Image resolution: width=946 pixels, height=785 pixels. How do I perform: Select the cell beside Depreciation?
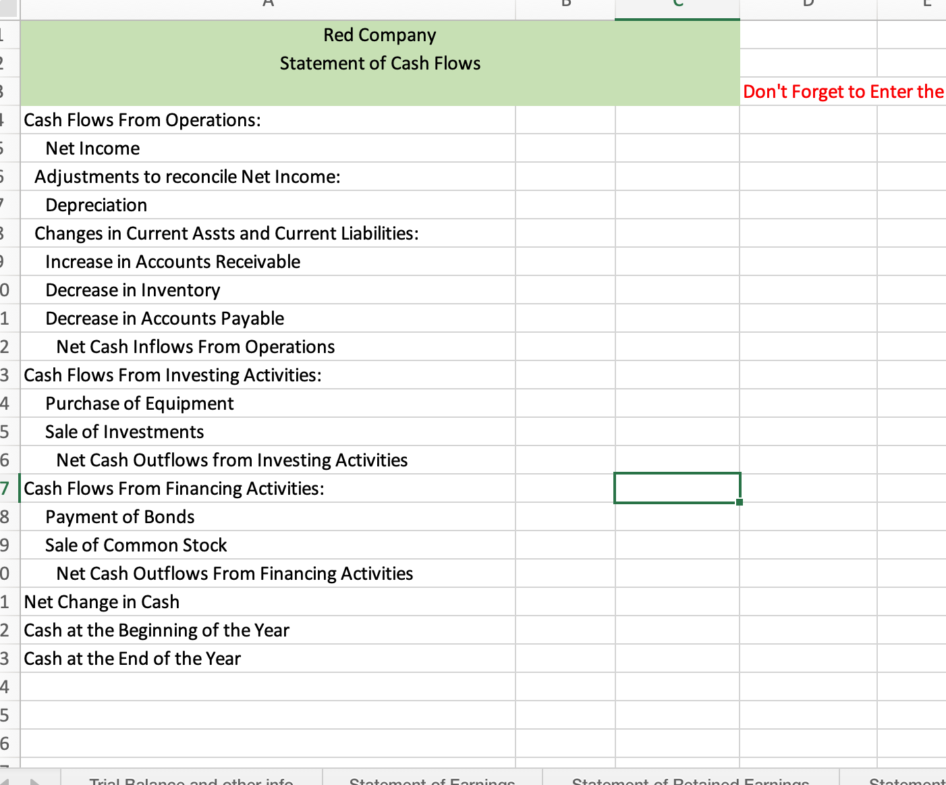565,205
